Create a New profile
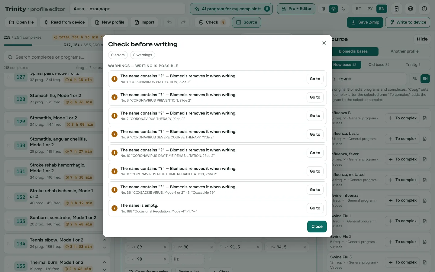This screenshot has width=435, height=272. pos(110,22)
